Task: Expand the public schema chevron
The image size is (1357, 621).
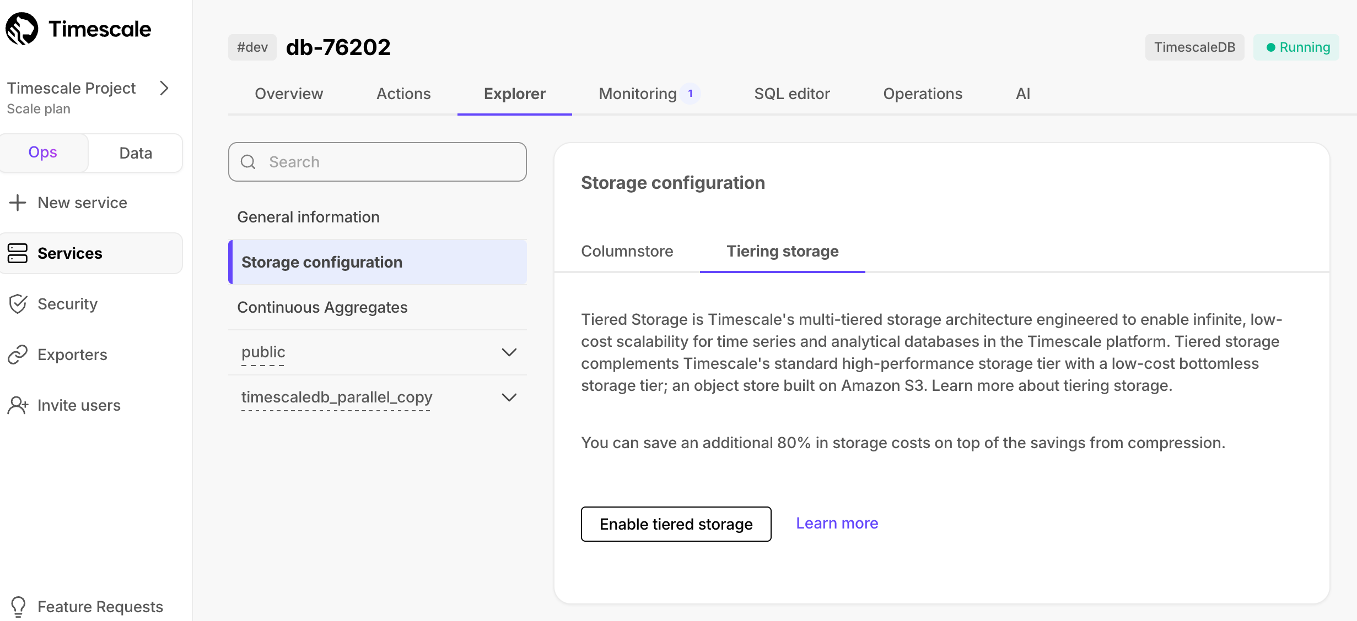Action: (509, 352)
